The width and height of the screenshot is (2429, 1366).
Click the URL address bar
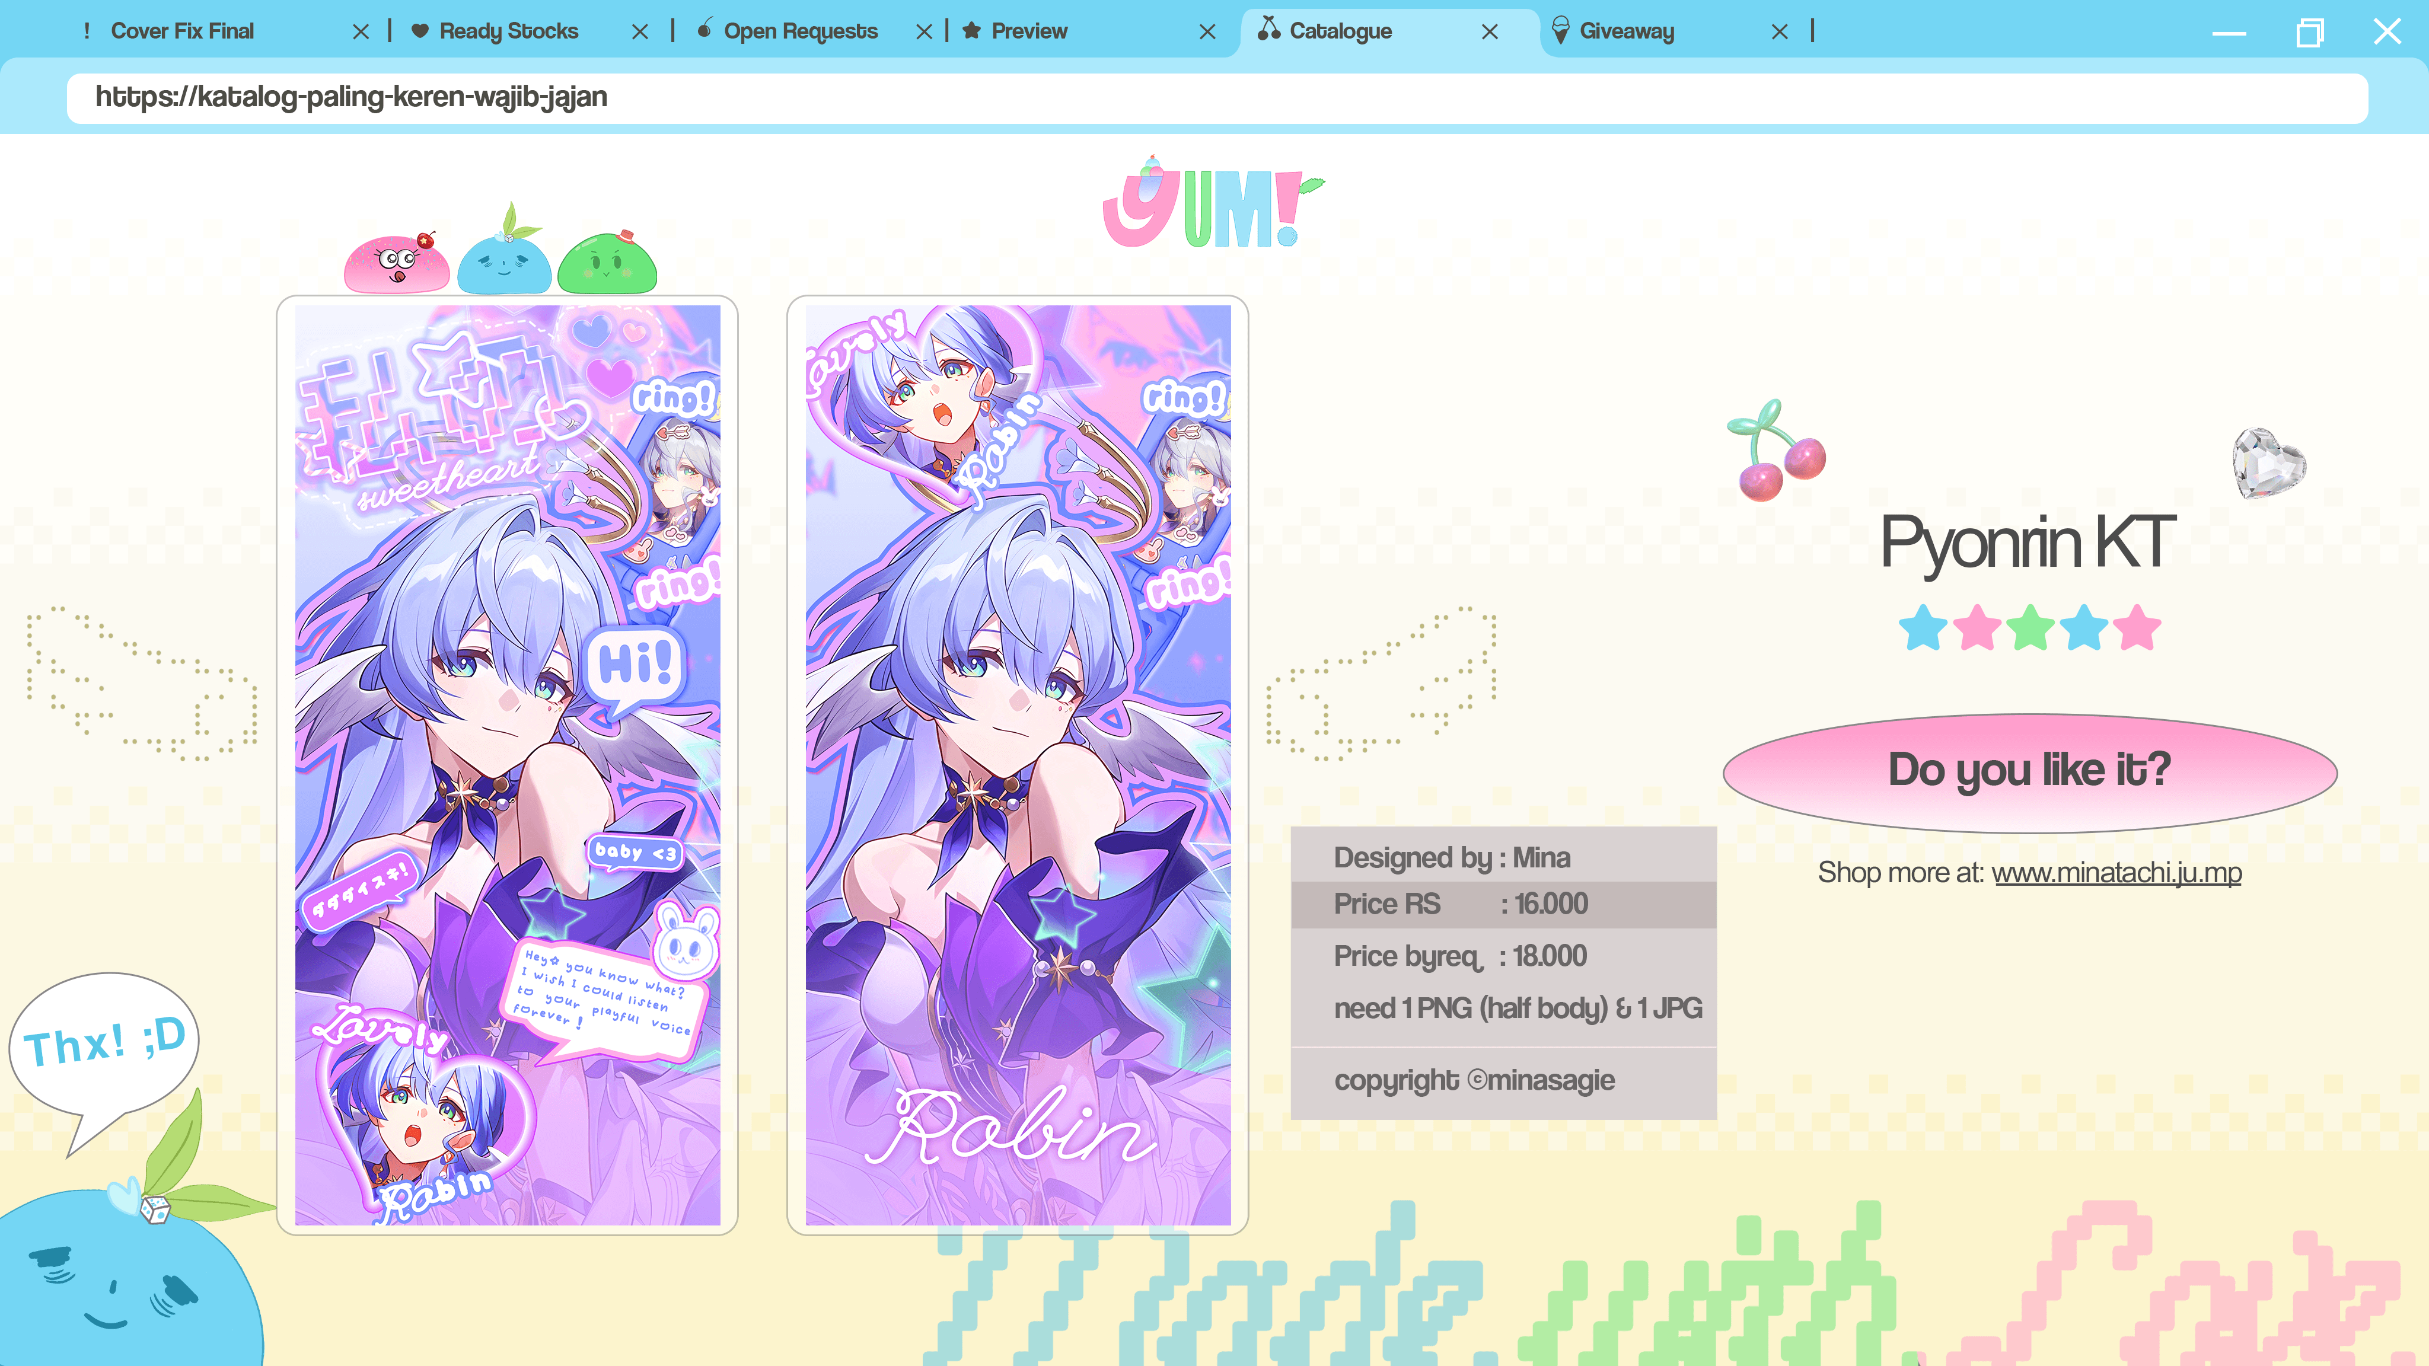pyautogui.click(x=1216, y=97)
